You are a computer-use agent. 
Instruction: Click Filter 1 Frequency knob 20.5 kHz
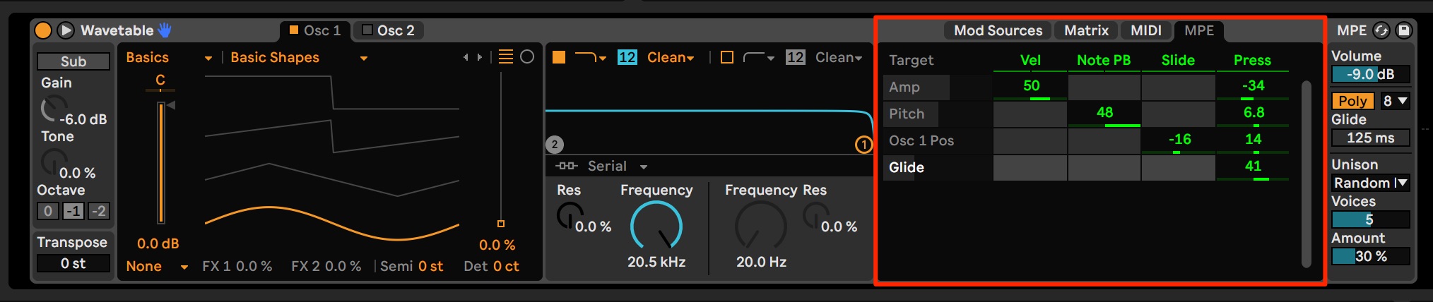656,226
